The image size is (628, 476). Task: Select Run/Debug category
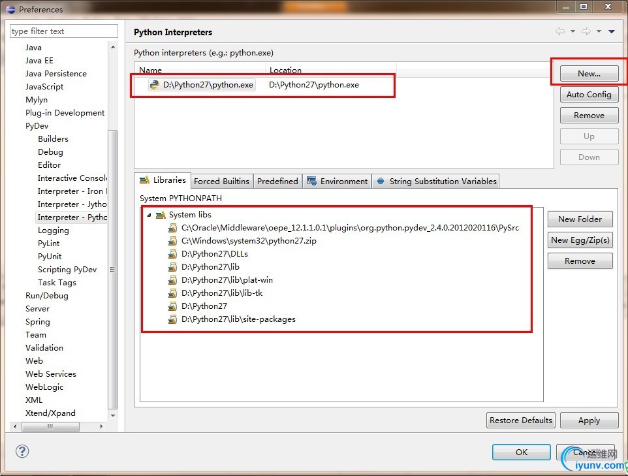pyautogui.click(x=47, y=296)
